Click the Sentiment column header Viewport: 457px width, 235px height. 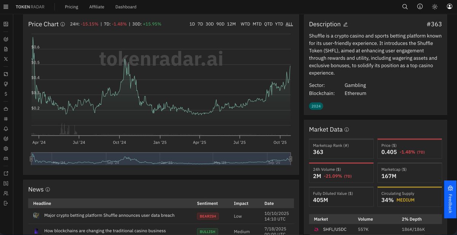click(x=207, y=203)
